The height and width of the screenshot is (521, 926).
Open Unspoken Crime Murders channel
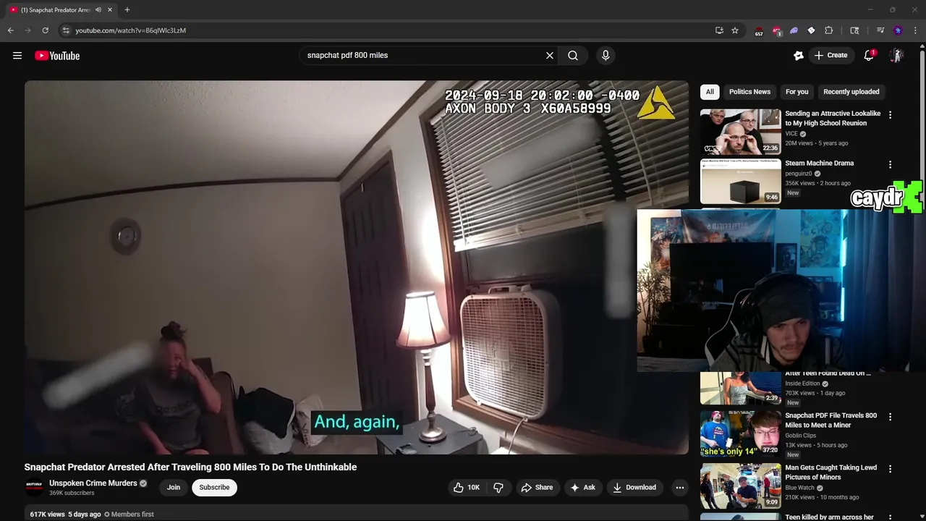coord(93,483)
